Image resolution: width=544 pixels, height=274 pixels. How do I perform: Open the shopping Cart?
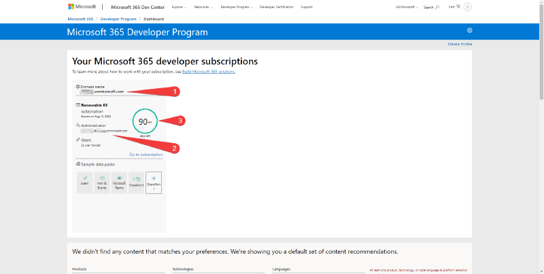tap(454, 7)
